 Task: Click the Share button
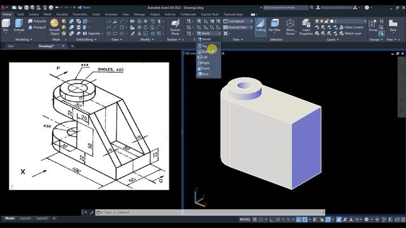tap(84, 8)
